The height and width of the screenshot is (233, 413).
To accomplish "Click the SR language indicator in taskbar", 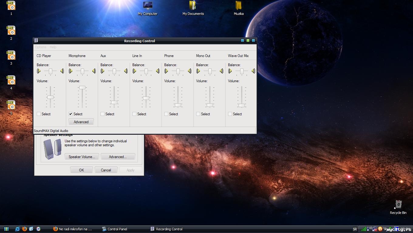I will tap(355, 229).
